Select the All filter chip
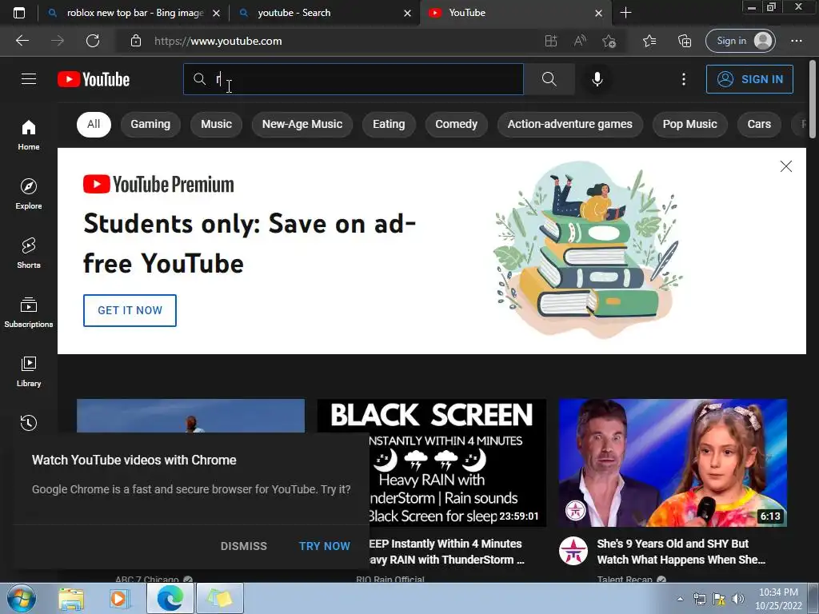 click(94, 124)
